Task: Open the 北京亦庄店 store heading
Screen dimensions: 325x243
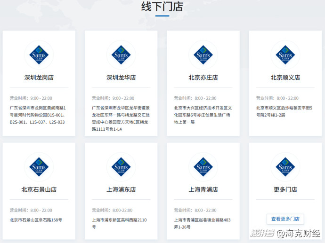Action: 203,78
